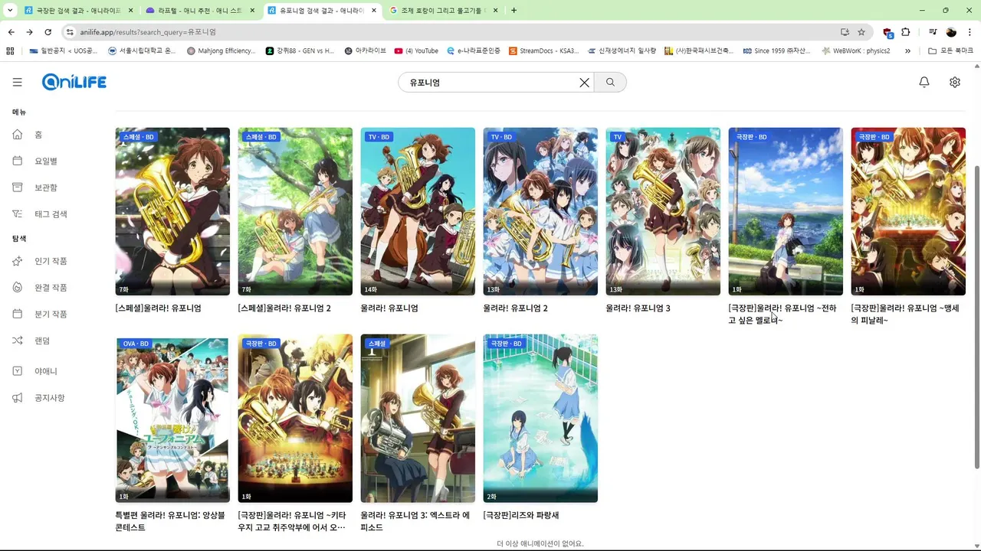Click the 보관함 archive box icon
Viewport: 981px width, 551px height.
click(x=18, y=187)
